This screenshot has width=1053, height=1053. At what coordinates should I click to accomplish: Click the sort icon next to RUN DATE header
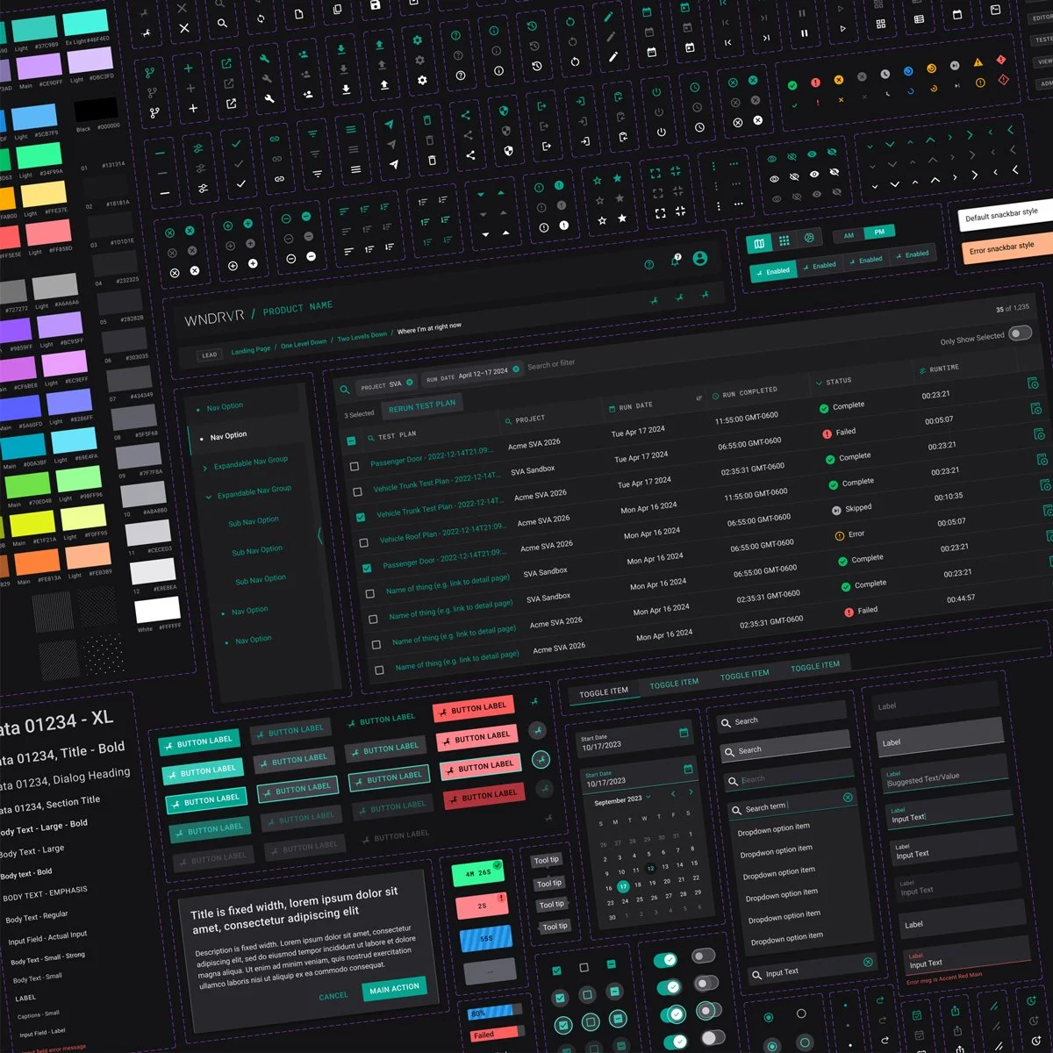pyautogui.click(x=699, y=398)
